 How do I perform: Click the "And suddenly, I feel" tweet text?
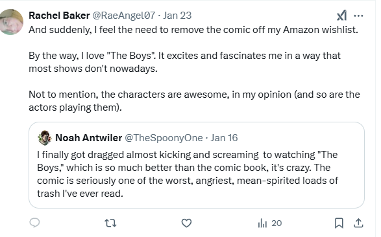(x=193, y=30)
